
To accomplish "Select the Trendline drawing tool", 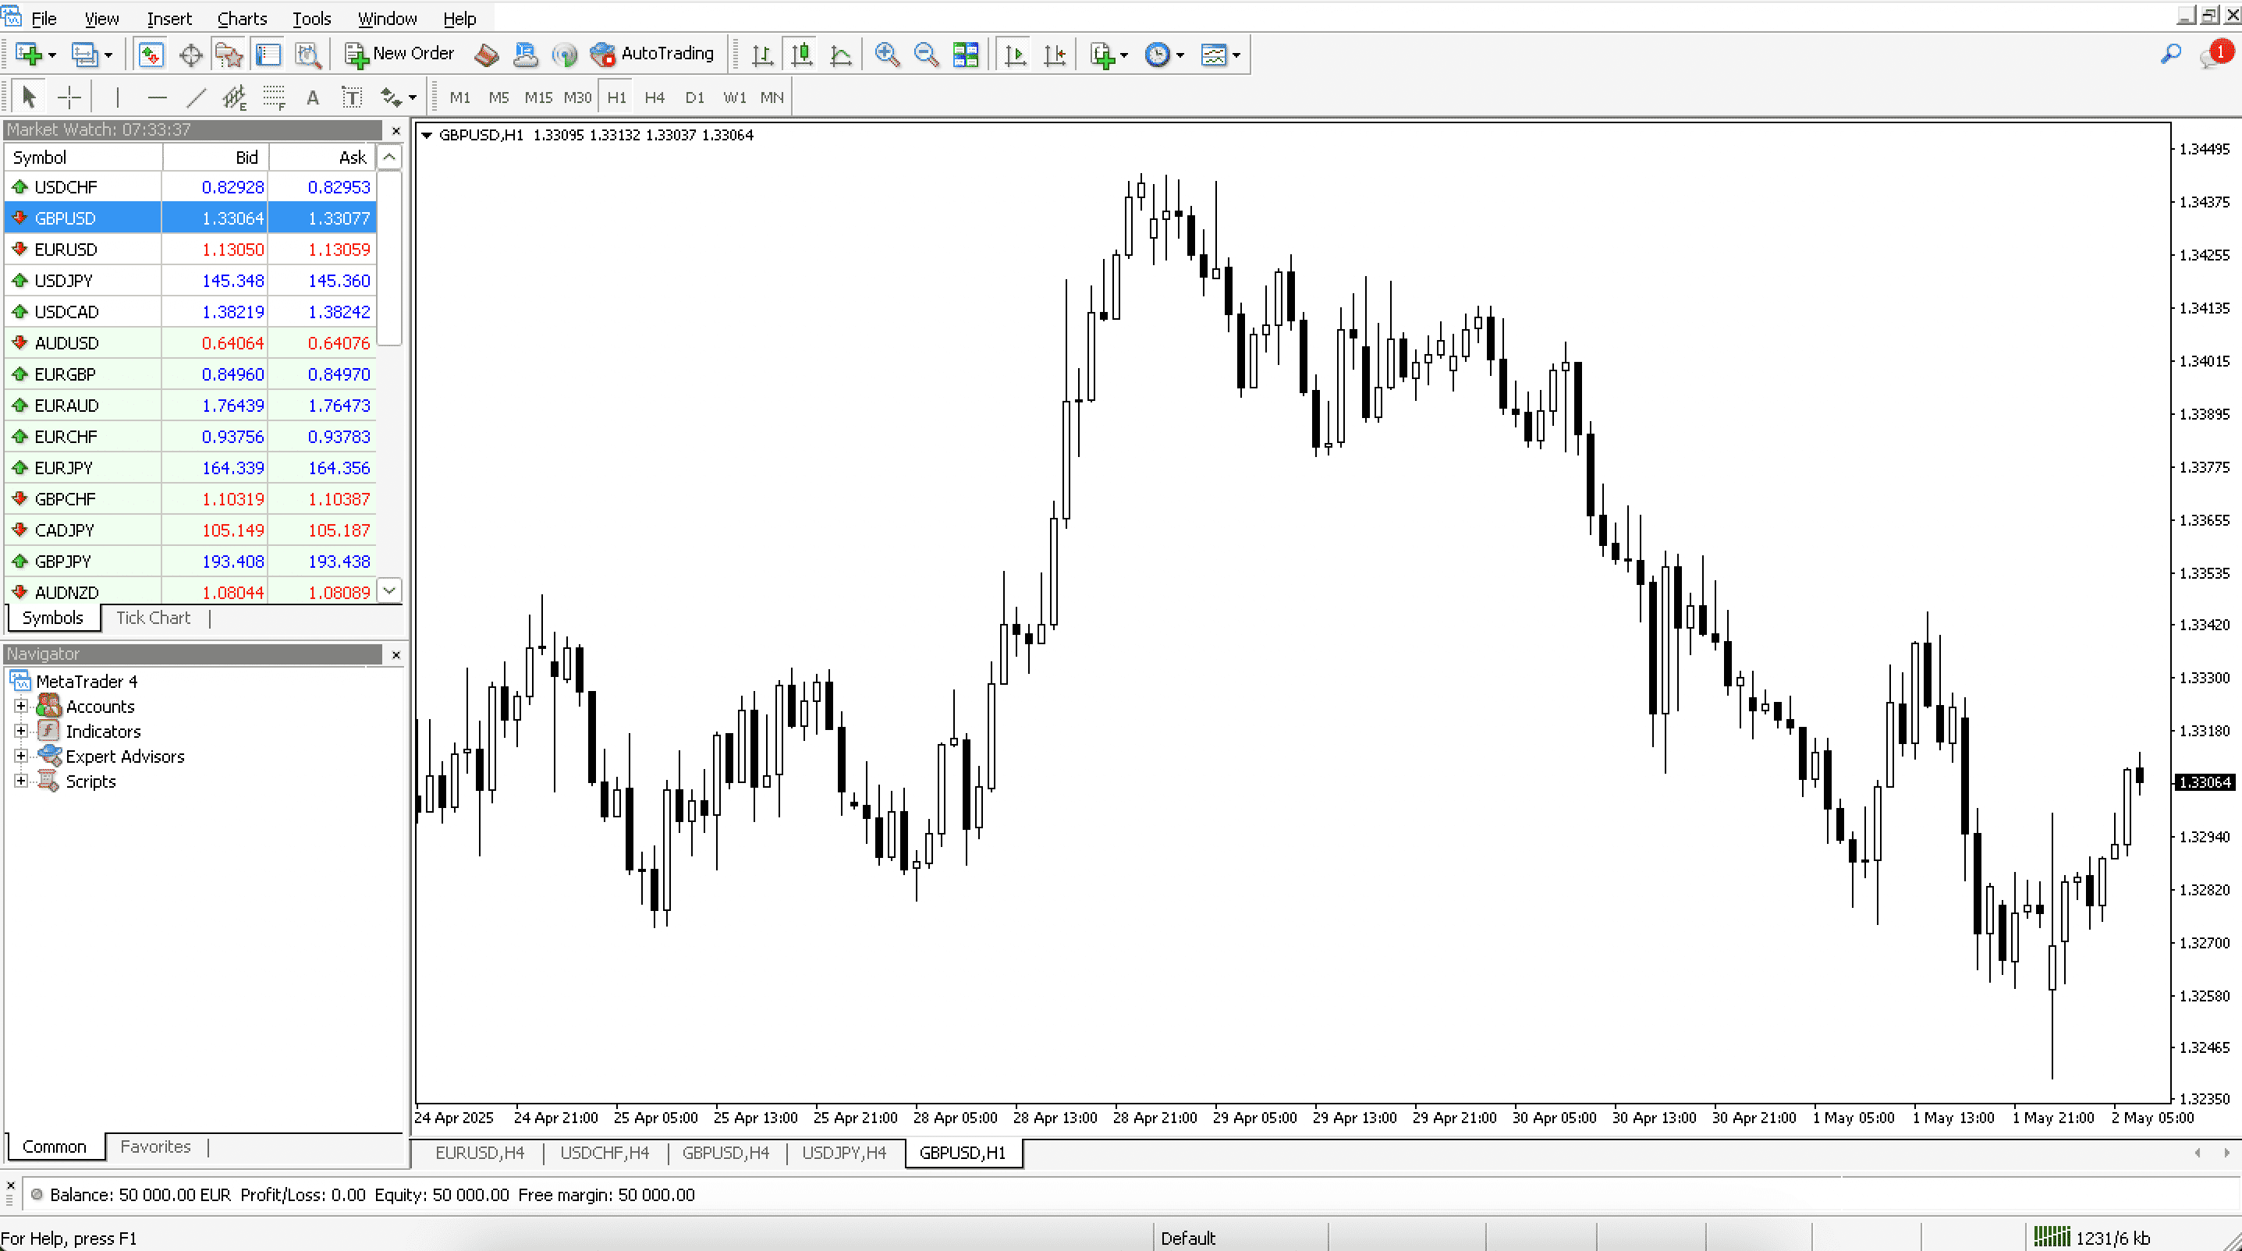I will point(197,97).
